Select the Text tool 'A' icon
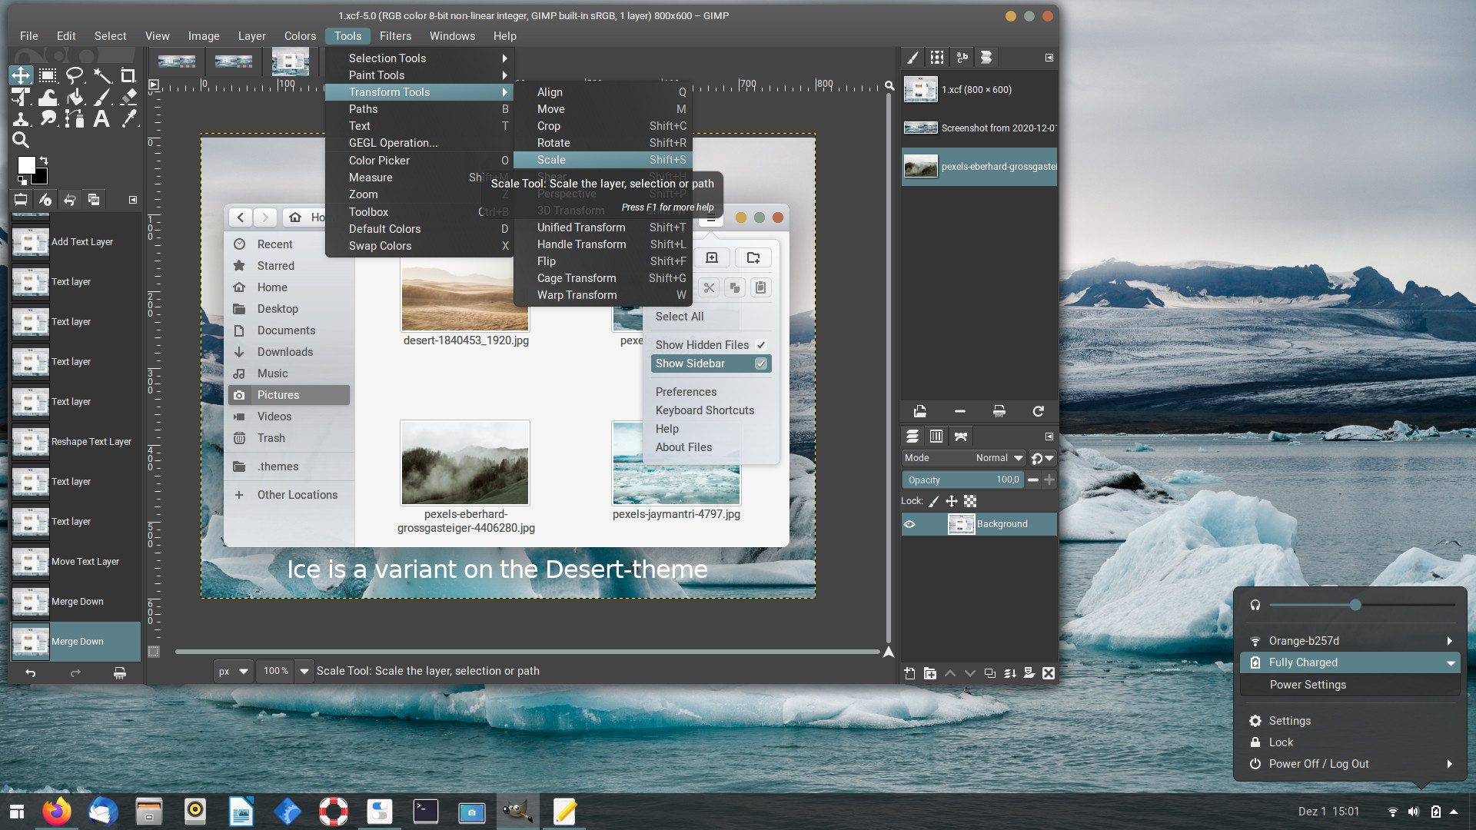1476x830 pixels. tap(101, 118)
